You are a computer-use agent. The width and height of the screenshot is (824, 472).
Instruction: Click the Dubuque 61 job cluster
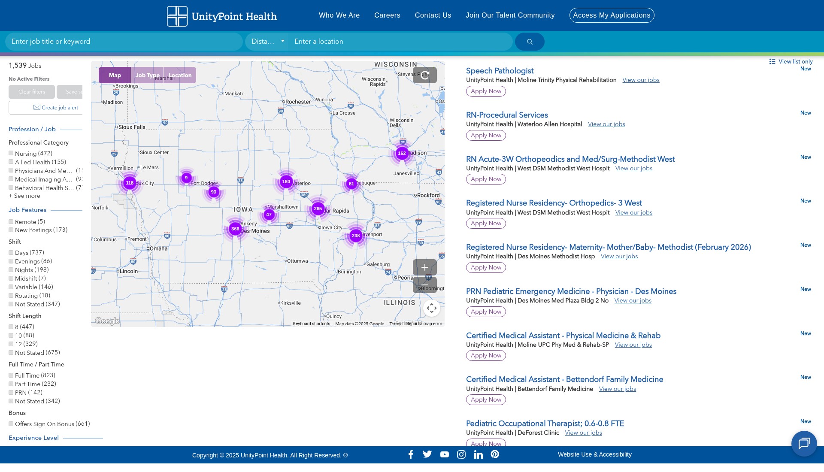[351, 184]
